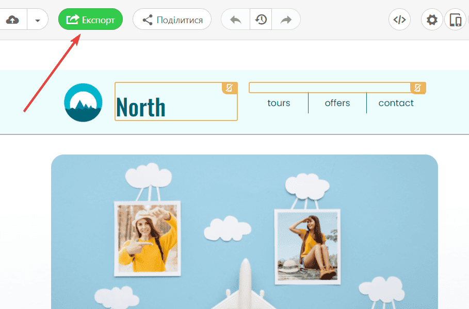Select the offers menu item
Screen dimensions: 469x309
tap(337, 103)
